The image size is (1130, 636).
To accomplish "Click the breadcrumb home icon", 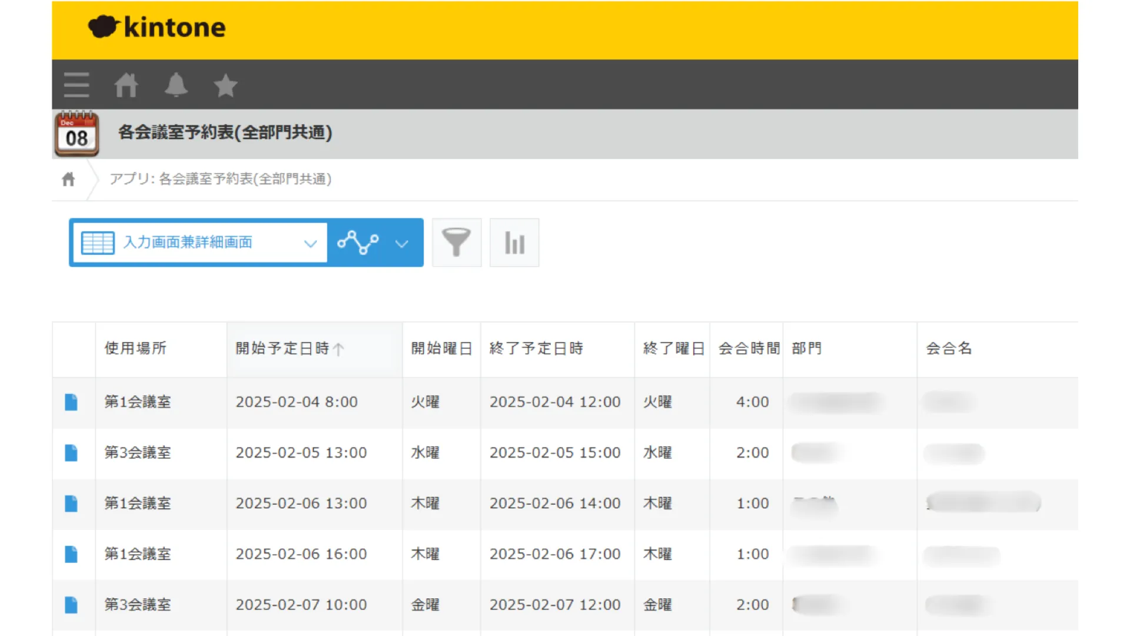I will coord(68,179).
